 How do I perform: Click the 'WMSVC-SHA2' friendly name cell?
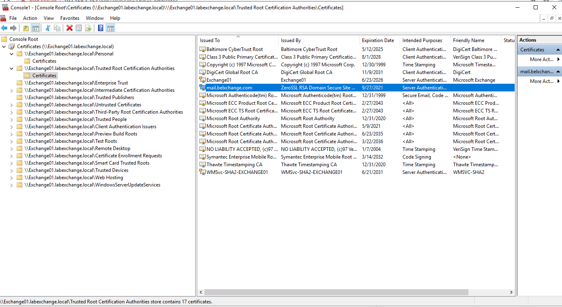point(468,172)
